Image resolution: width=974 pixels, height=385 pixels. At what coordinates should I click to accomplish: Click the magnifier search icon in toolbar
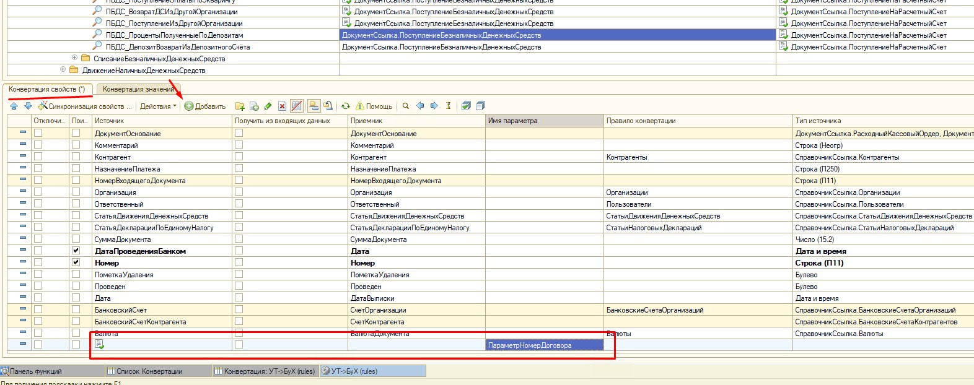[406, 106]
